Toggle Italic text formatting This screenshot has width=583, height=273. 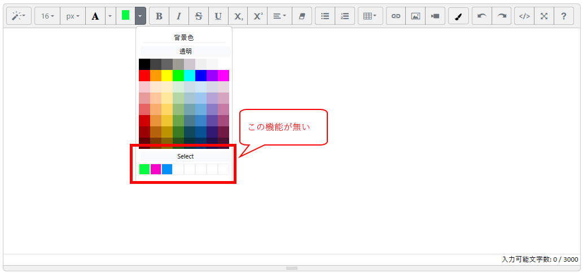[179, 16]
